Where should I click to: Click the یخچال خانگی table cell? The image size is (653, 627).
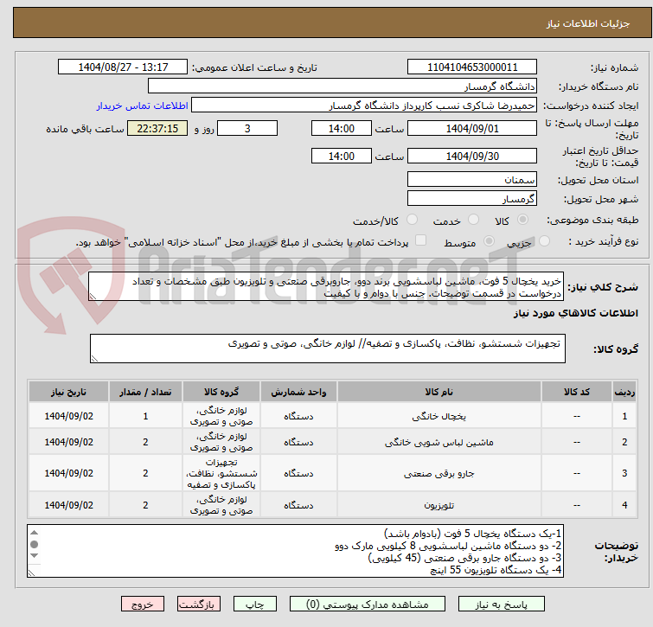[439, 416]
